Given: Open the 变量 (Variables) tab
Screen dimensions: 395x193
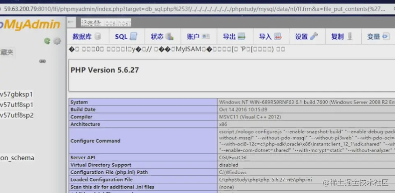Looking at the screenshot, I should coord(379,36).
